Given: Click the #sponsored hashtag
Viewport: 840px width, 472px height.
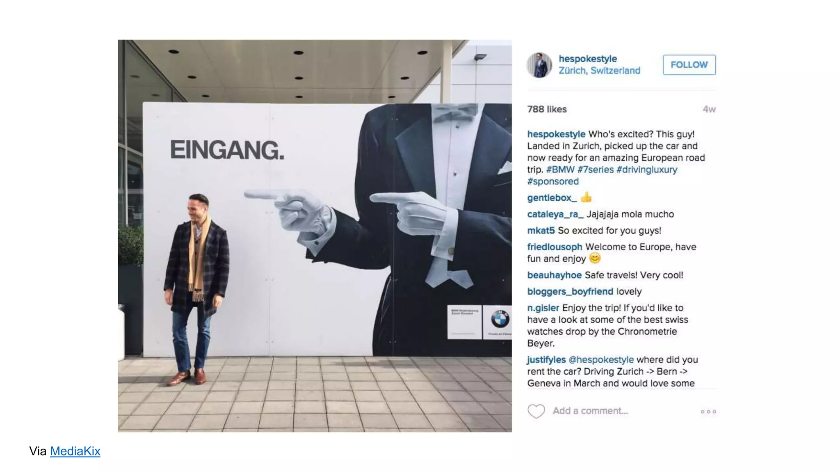Looking at the screenshot, I should point(553,182).
